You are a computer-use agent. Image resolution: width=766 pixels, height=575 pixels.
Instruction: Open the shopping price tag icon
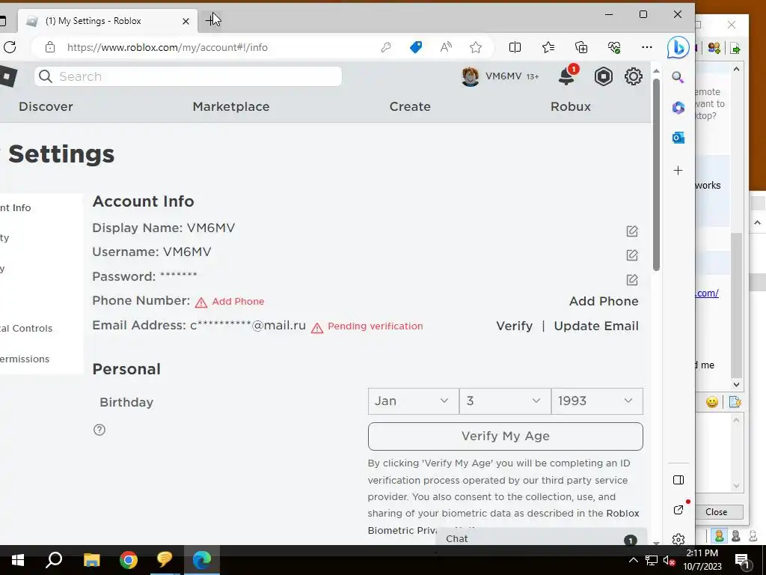(416, 47)
